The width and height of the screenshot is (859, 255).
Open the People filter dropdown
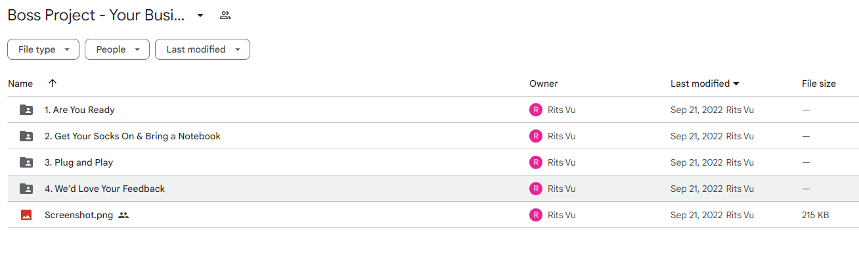point(117,49)
